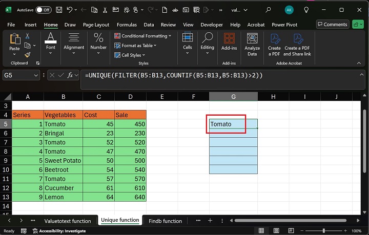The height and width of the screenshot is (235, 369).
Task: Select cell G5 containing Tomato
Action: (x=233, y=124)
